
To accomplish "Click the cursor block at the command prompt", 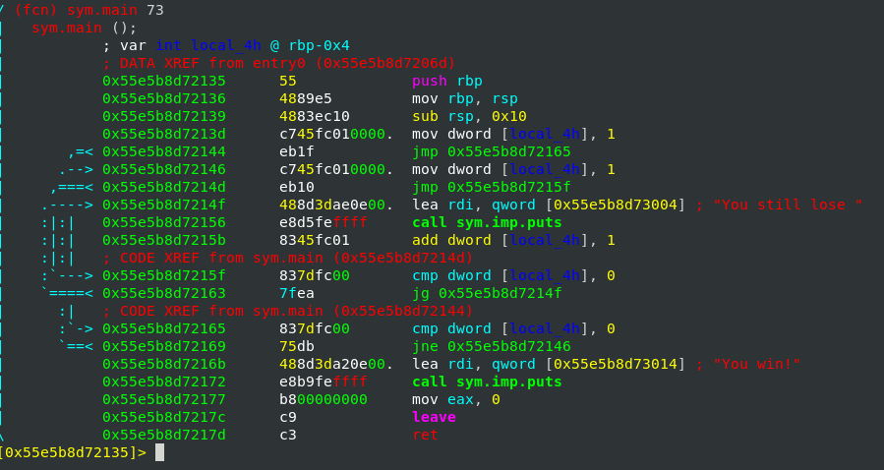I will click(160, 452).
